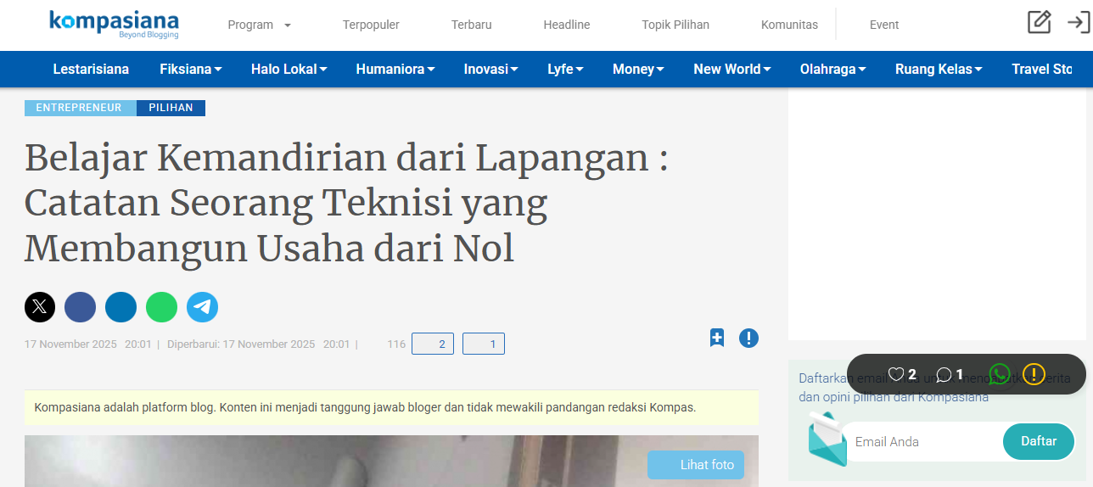Expand the Program dropdown

(x=259, y=25)
